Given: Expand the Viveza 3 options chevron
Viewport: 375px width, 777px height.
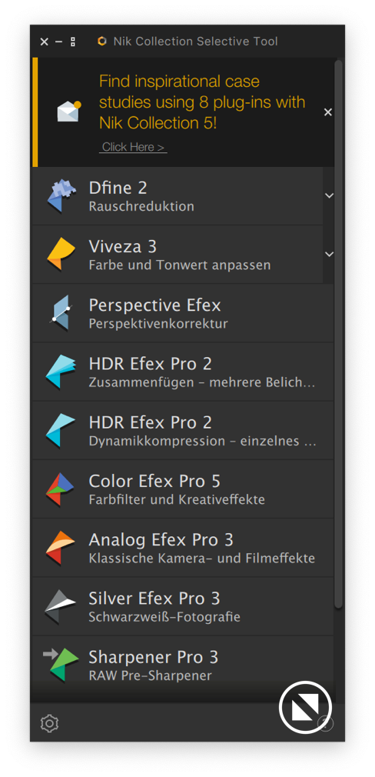Looking at the screenshot, I should pyautogui.click(x=329, y=254).
